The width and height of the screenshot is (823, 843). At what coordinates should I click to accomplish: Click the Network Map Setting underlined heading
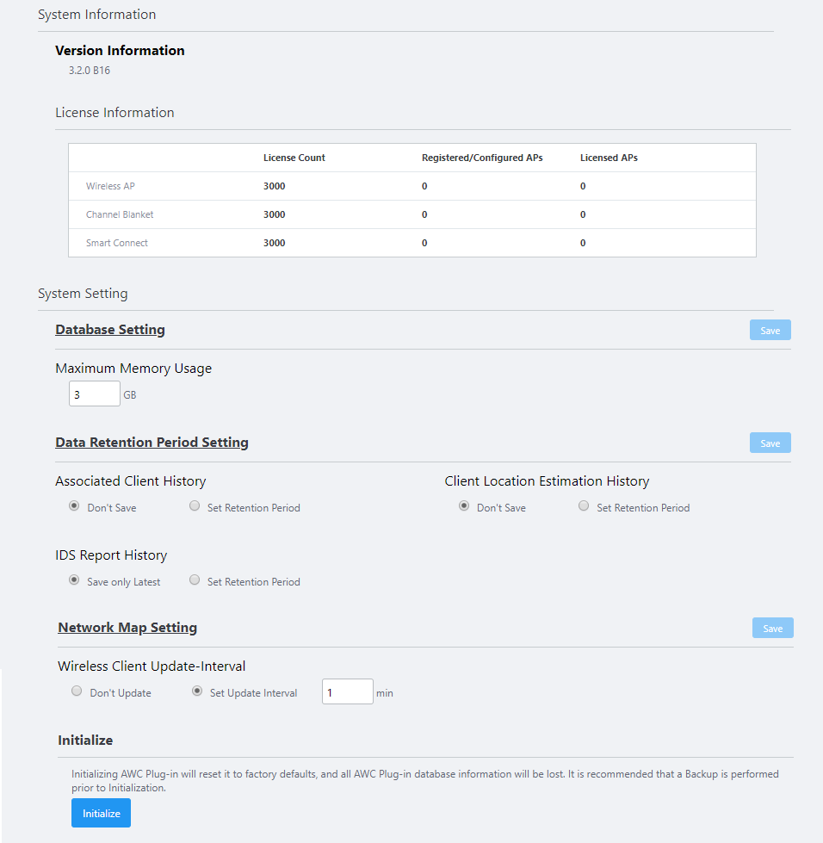tap(127, 628)
